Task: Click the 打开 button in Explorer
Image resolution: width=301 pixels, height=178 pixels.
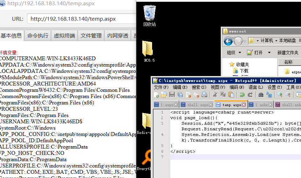Action: point(255,53)
